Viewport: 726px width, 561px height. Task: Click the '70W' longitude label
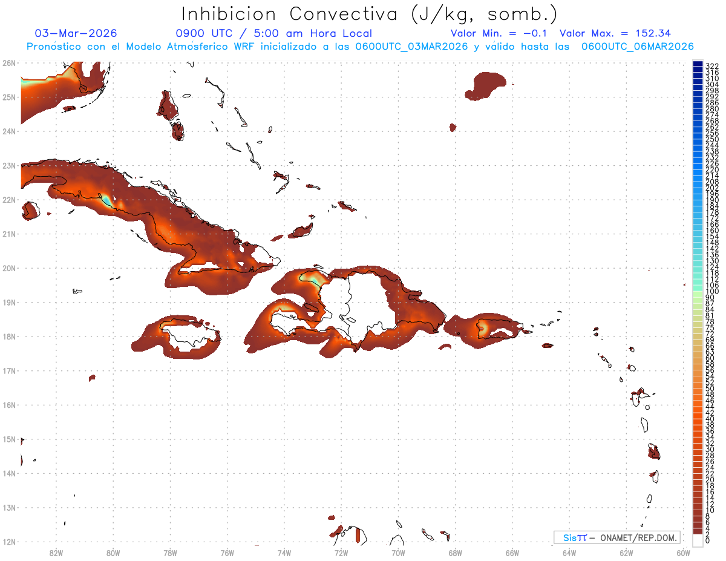click(x=398, y=553)
